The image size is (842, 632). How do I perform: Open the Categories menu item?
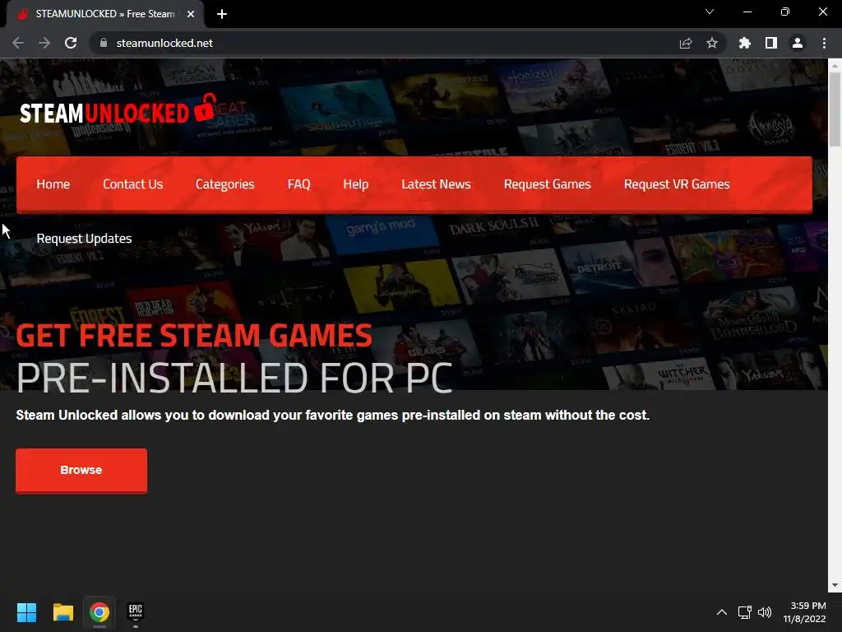coord(225,184)
